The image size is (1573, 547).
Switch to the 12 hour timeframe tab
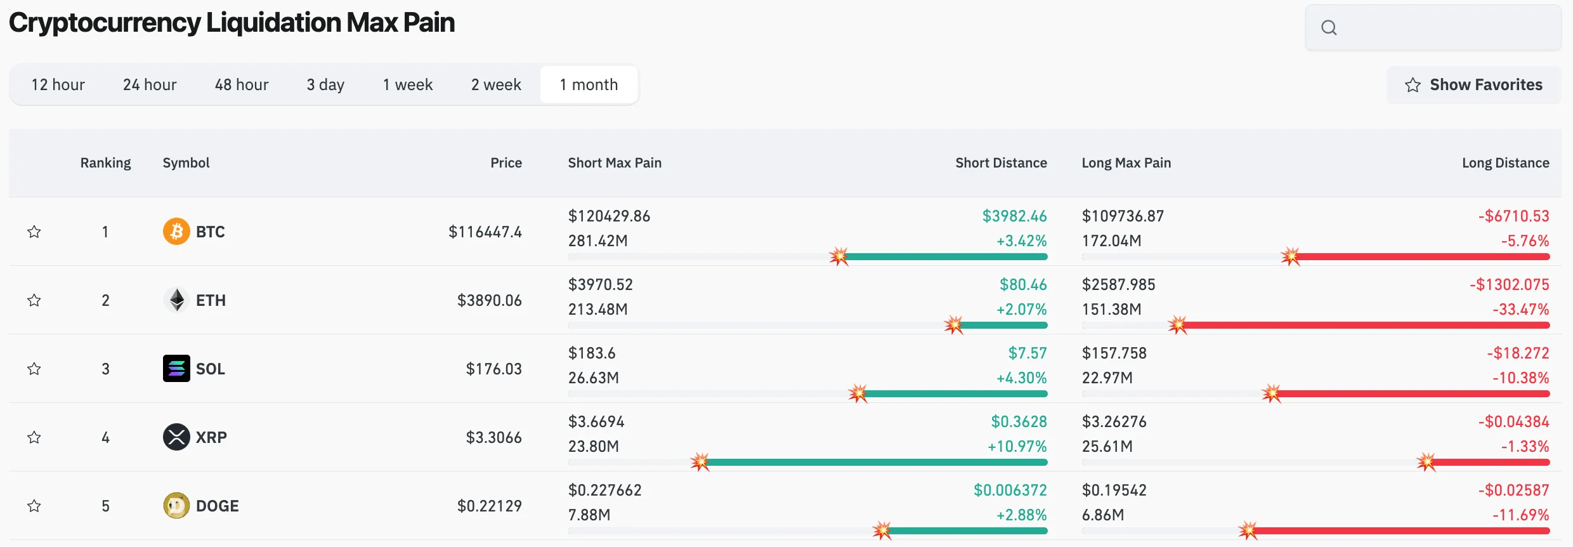click(58, 85)
